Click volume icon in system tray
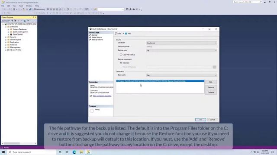 click(258, 152)
